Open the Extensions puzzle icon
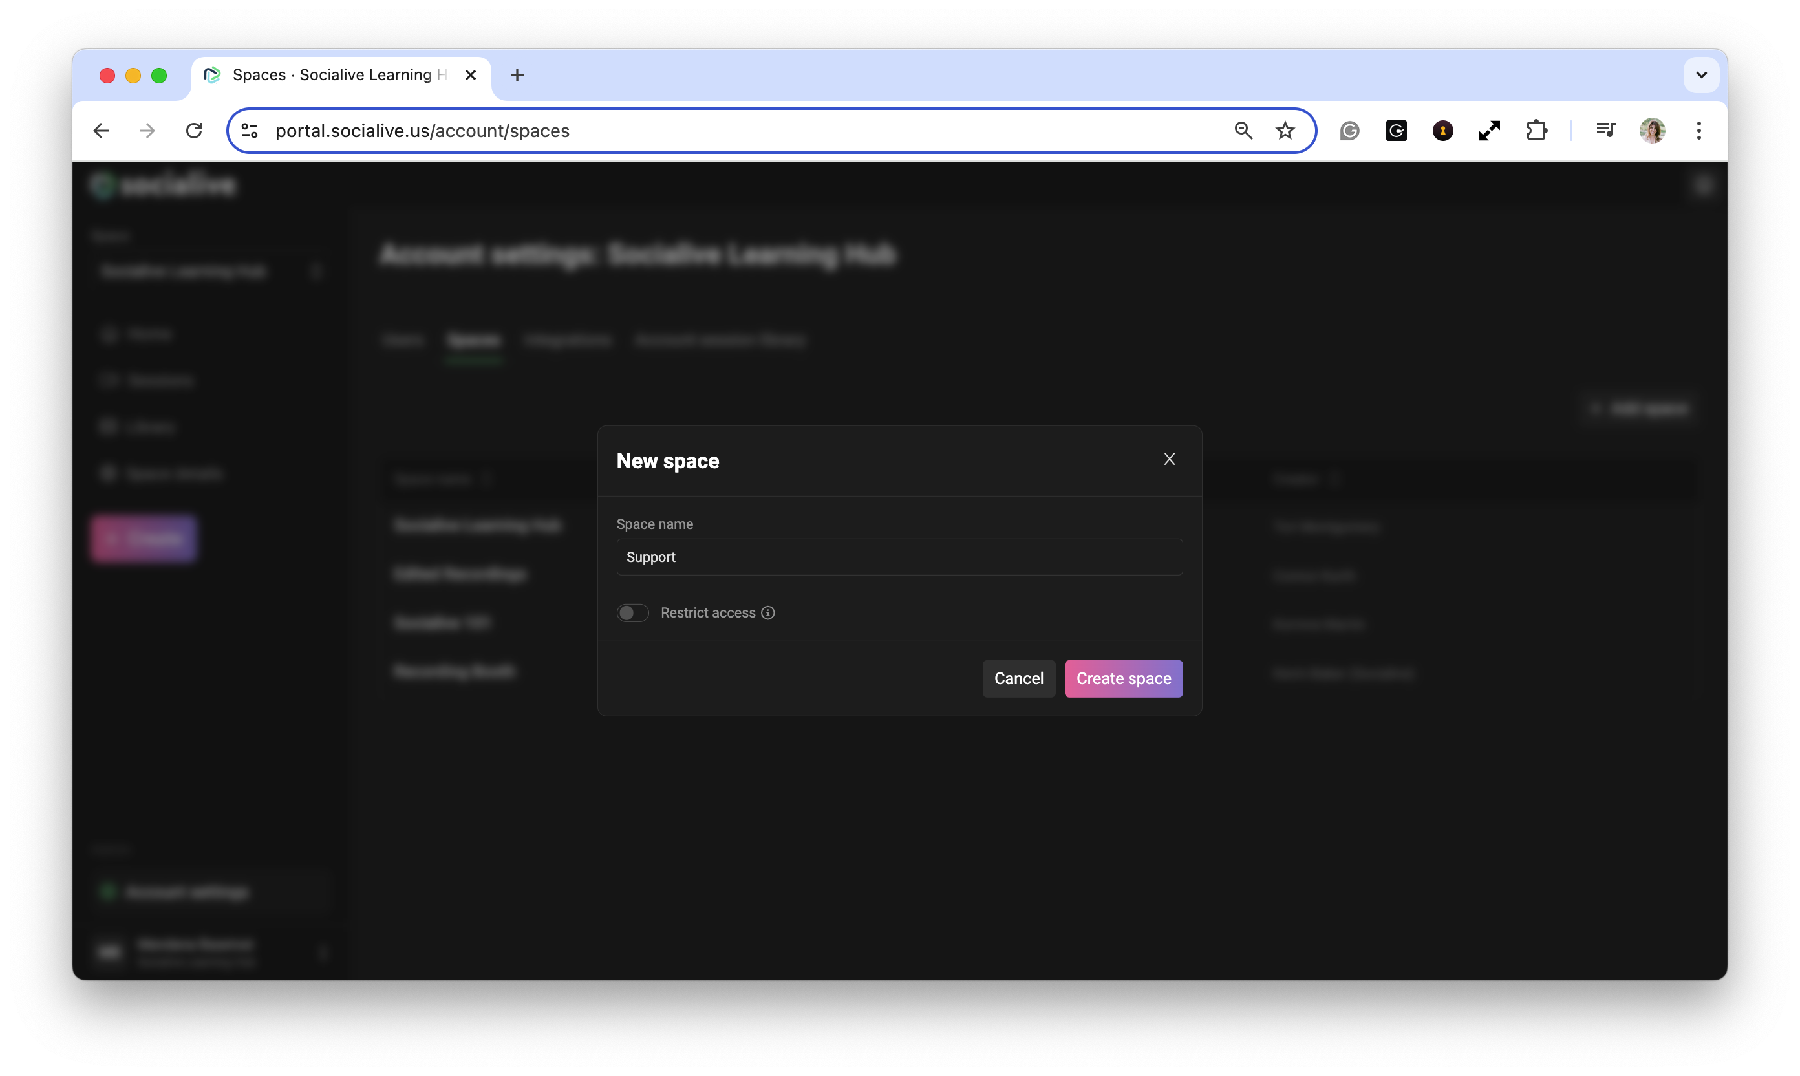The width and height of the screenshot is (1800, 1076). tap(1536, 131)
